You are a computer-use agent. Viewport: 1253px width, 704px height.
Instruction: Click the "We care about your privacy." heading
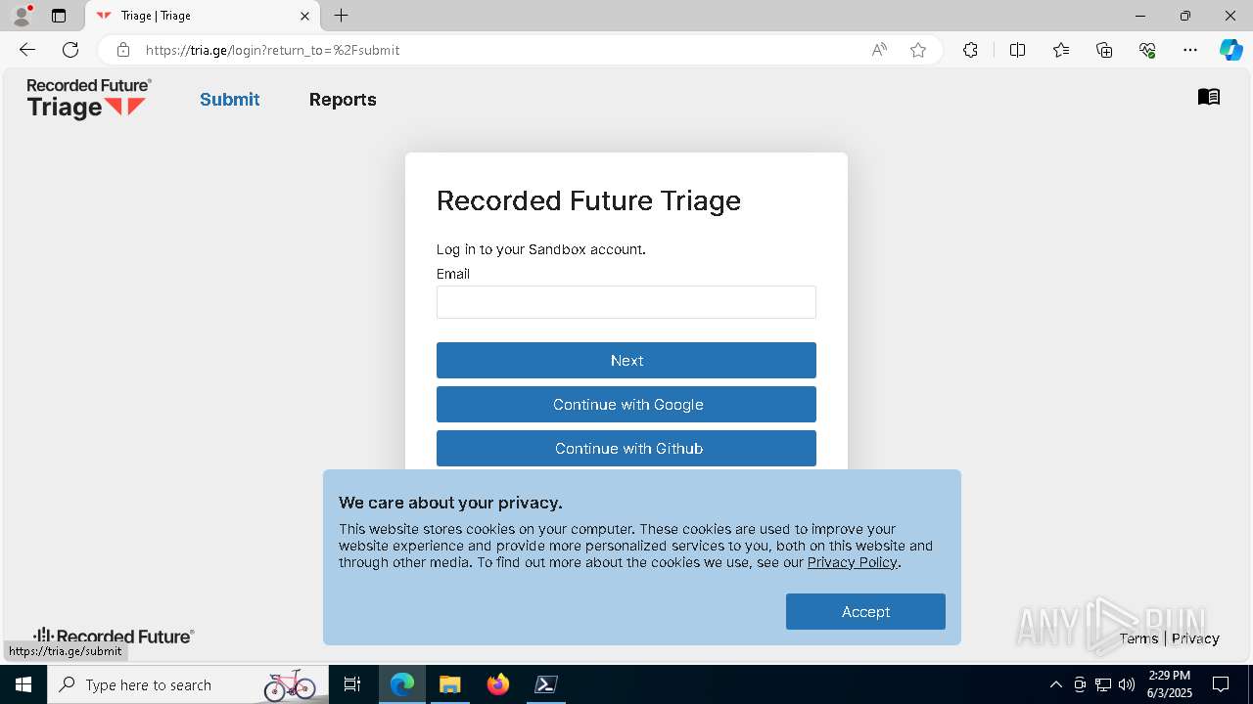click(x=450, y=503)
